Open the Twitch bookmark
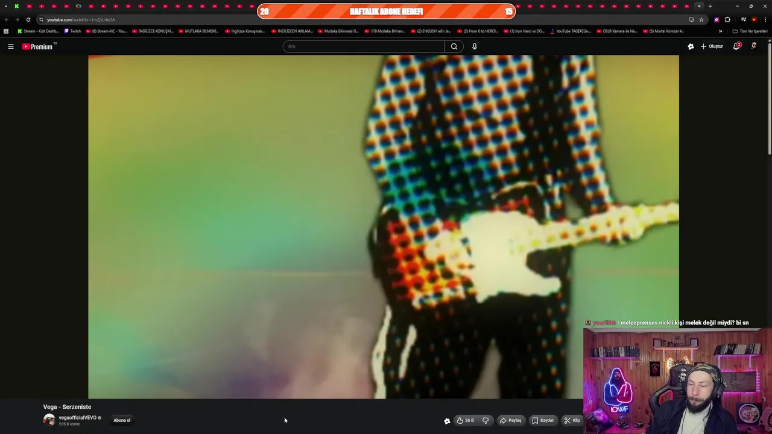Screen dimensions: 772x434 pos(72,31)
